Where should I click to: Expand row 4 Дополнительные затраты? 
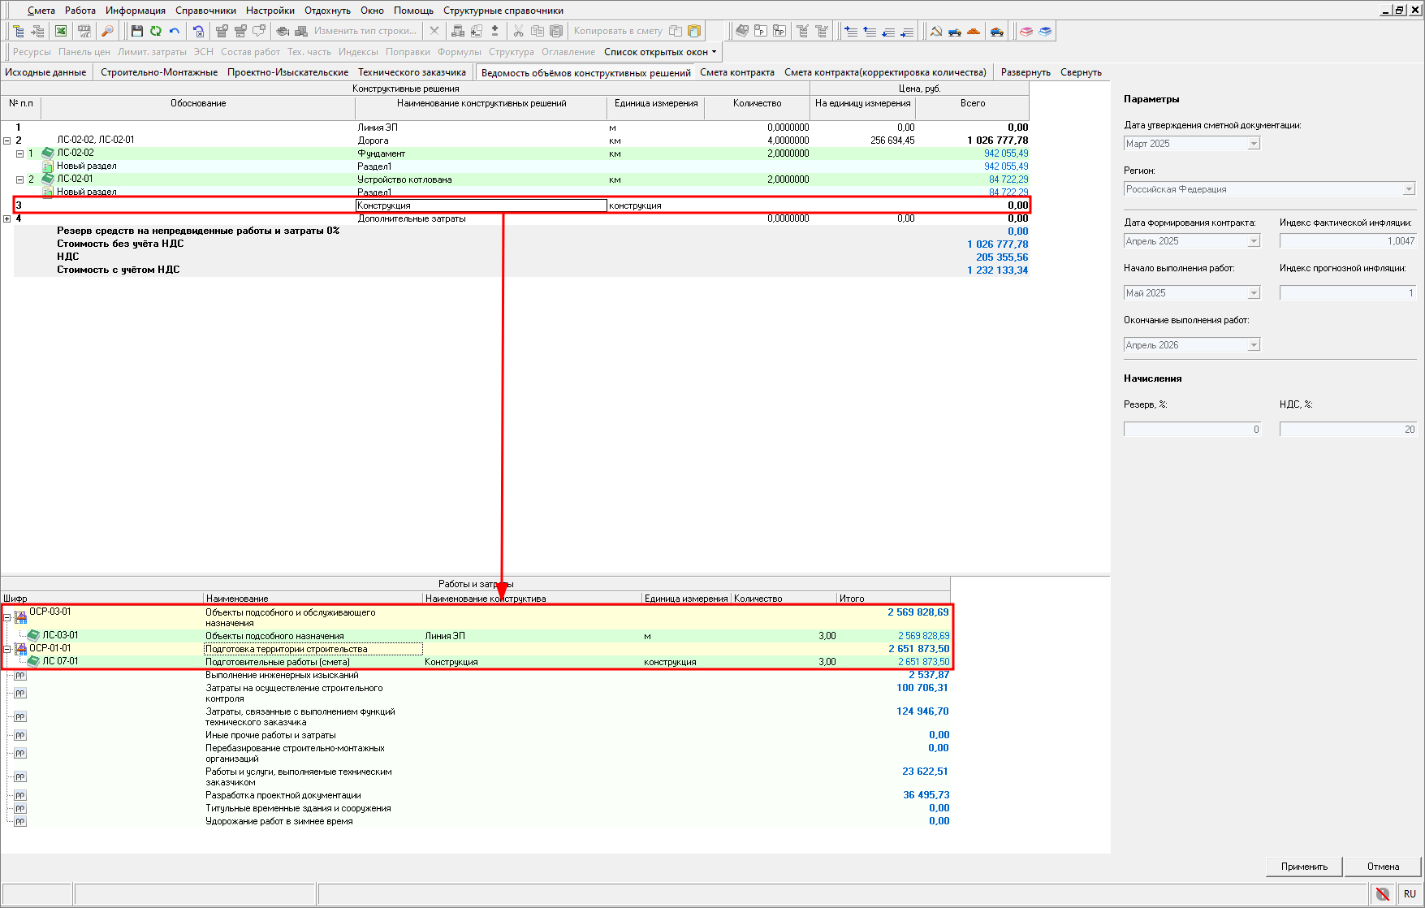pyautogui.click(x=7, y=218)
